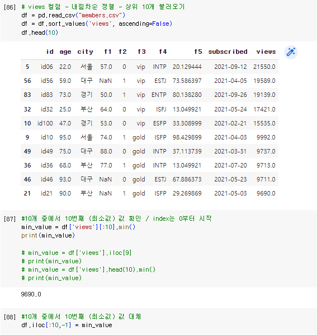The height and width of the screenshot is (335, 317).
Task: Click views value 17421.0
Action: [264, 109]
